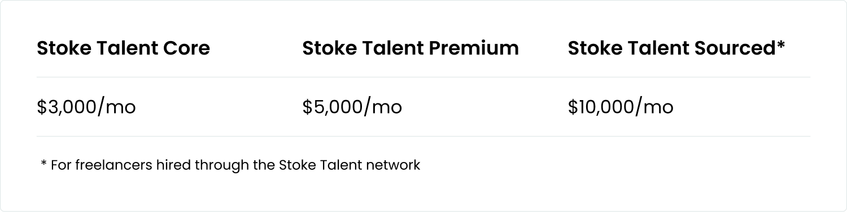The height and width of the screenshot is (212, 847).
Task: Select the $10,000/mo Sourced price
Action: click(x=621, y=107)
